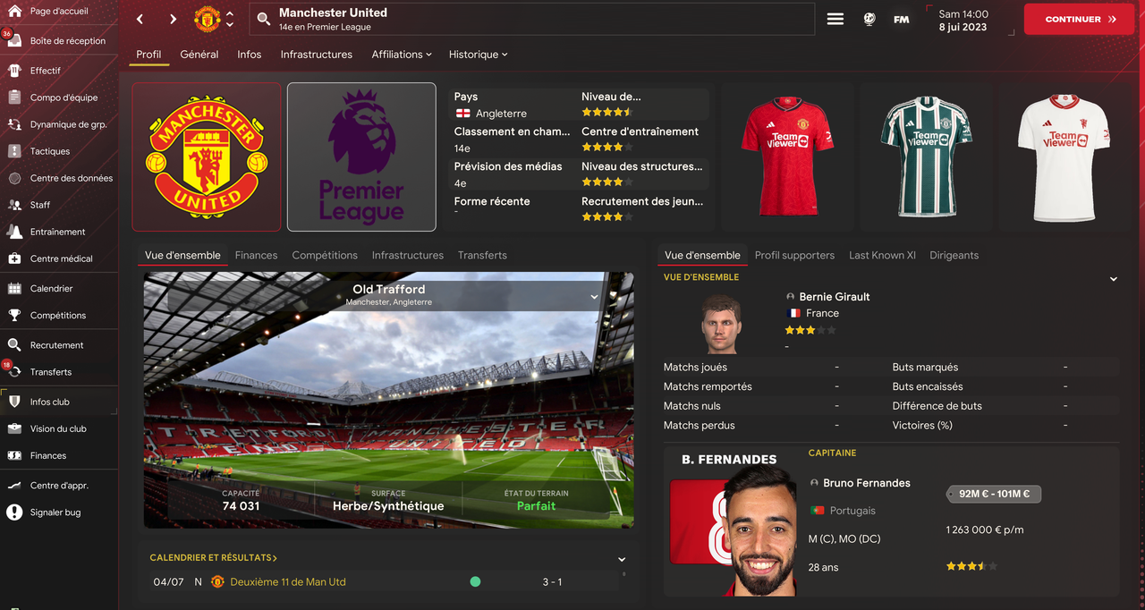This screenshot has height=610, width=1145.
Task: Click the FM logo icon
Action: (x=902, y=19)
